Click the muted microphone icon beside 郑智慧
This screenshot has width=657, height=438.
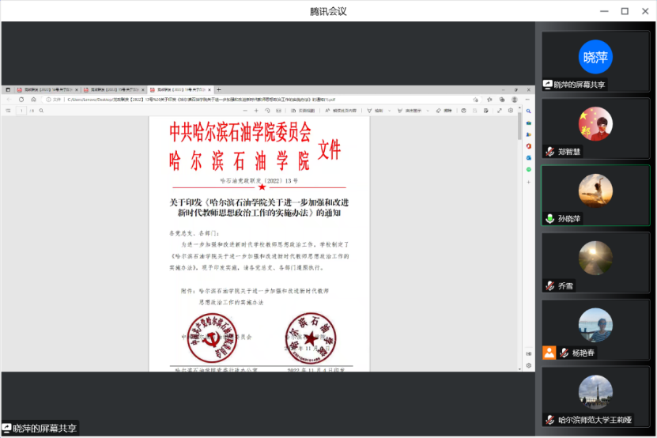[x=549, y=152]
